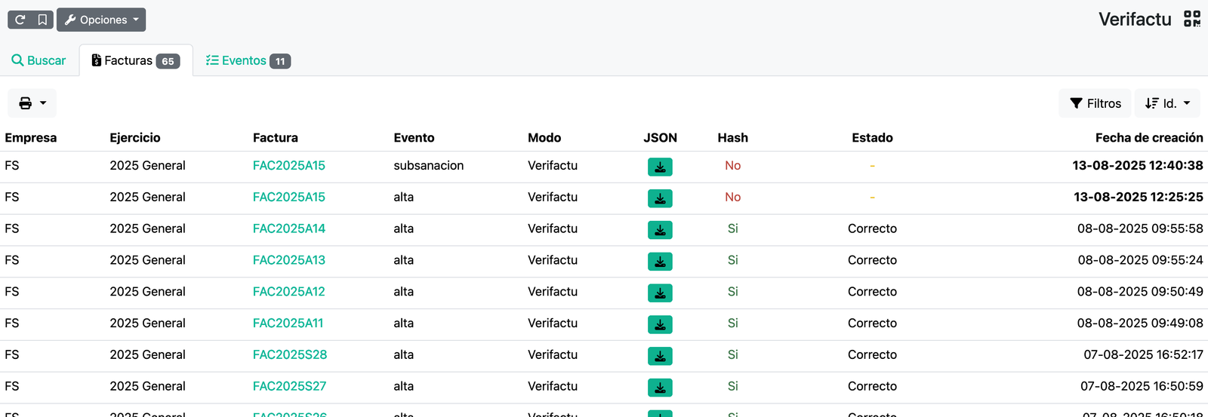Switch to the Eventos tab
Viewport: 1208px width, 417px height.
point(248,60)
